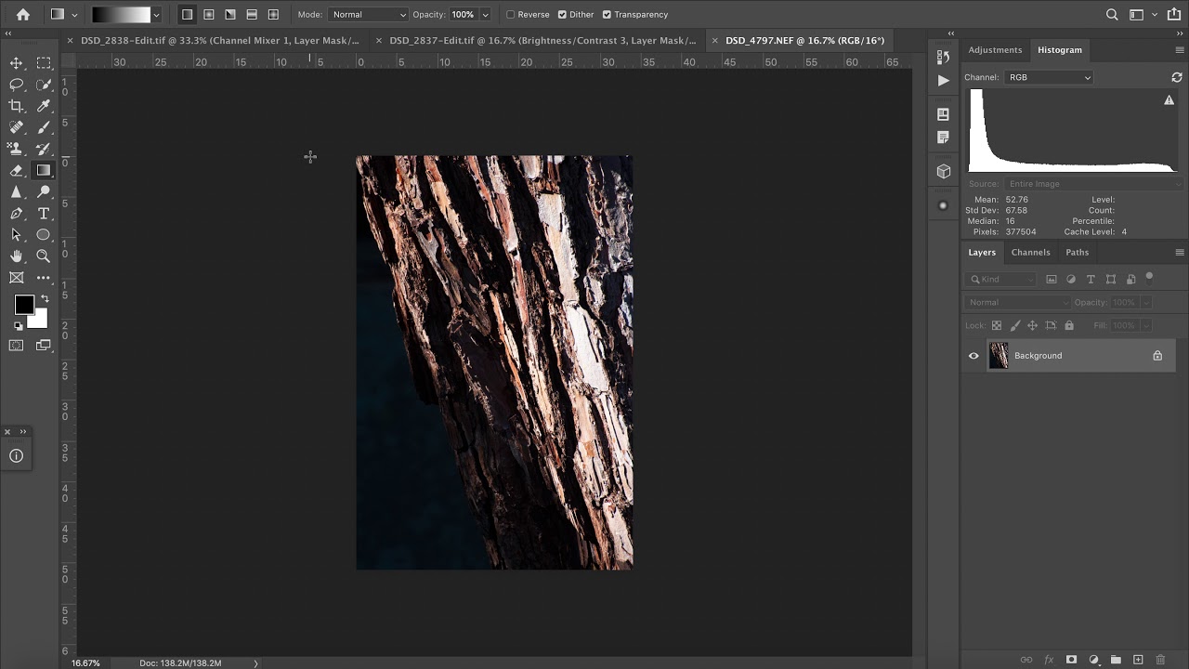Toggle Quick Mask mode
Screen dimensions: 1189x669
click(16, 345)
